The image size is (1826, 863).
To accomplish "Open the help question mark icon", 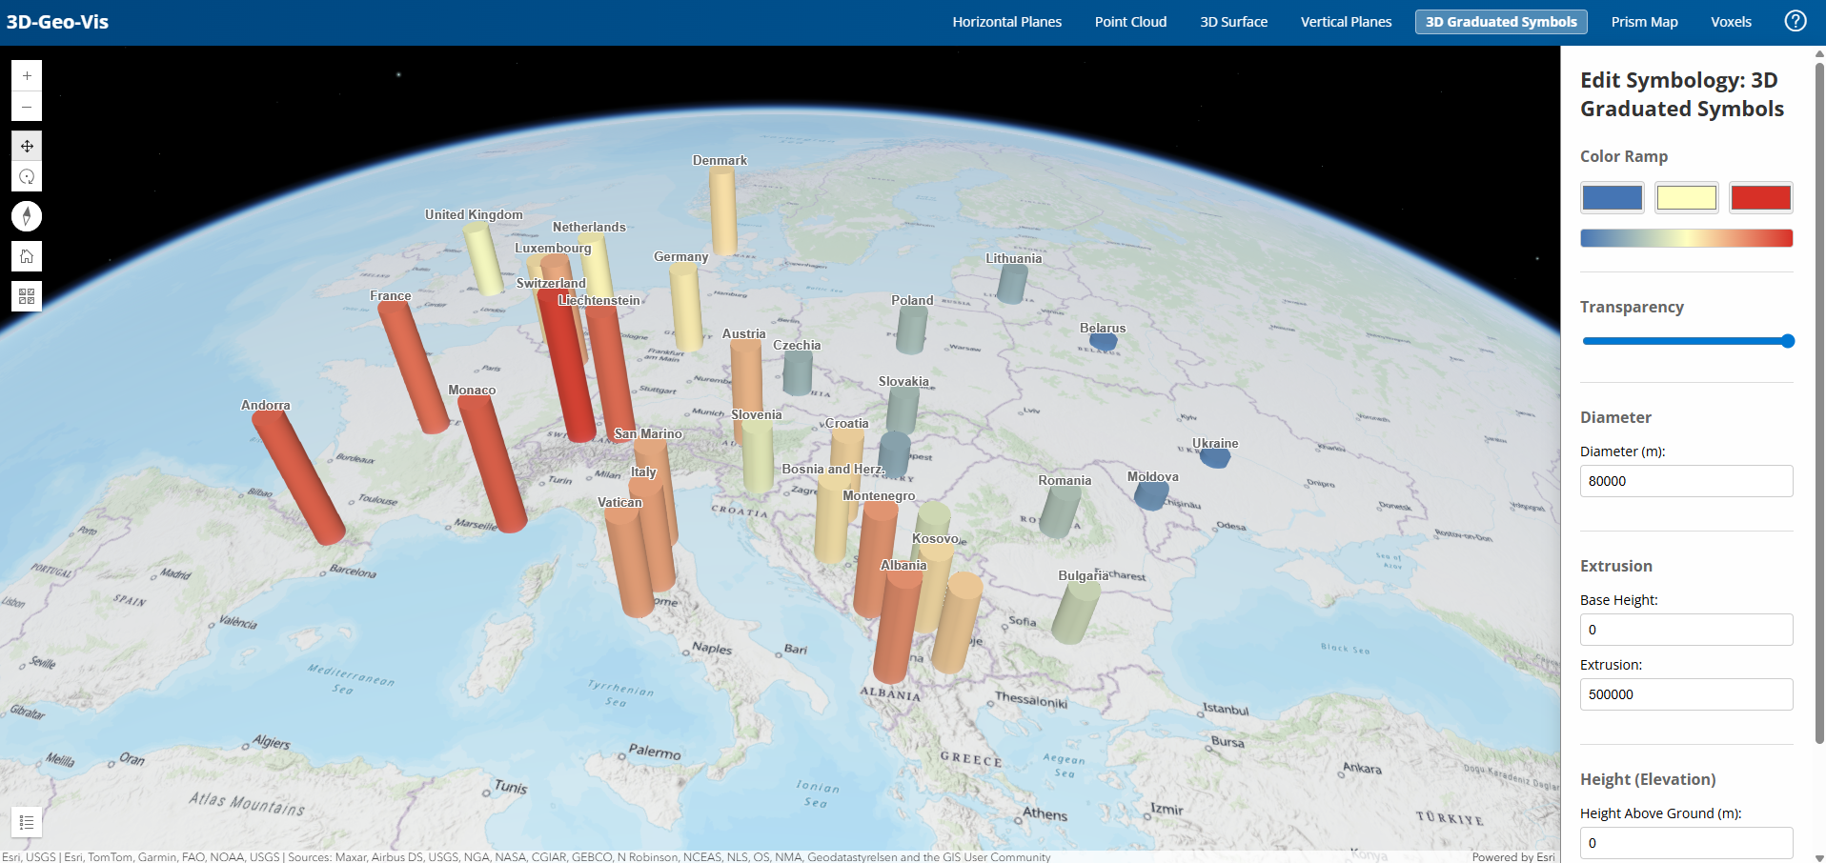I will click(x=1796, y=21).
